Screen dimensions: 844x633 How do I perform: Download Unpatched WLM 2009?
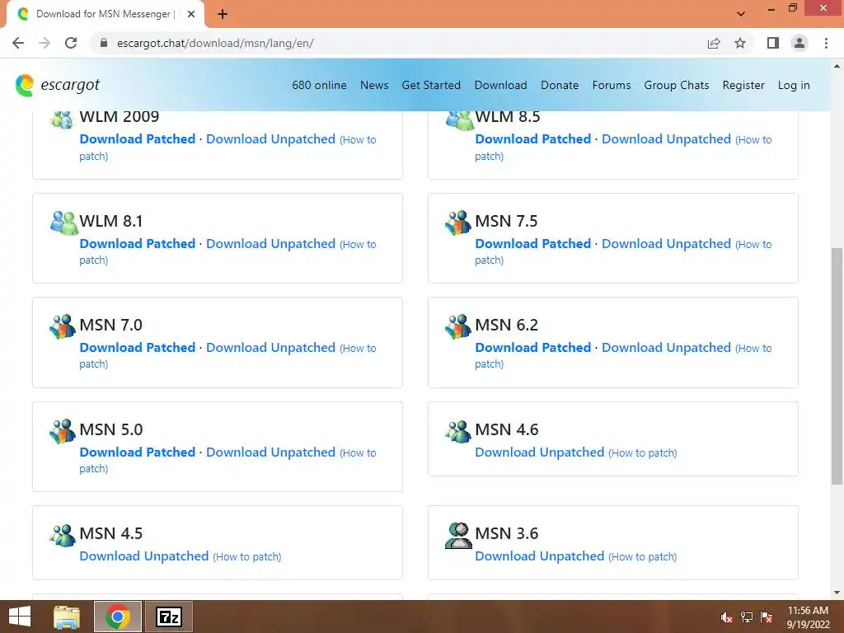270,138
